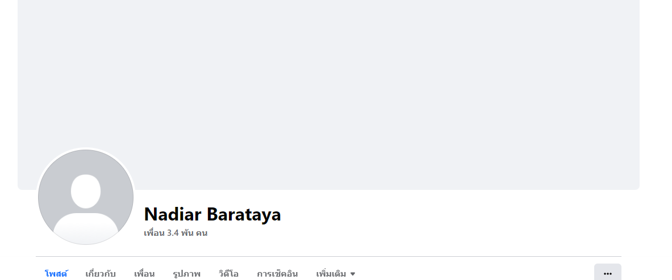Image resolution: width=672 pixels, height=280 pixels.
Task: Open the วิดีโอ tab
Action: pos(228,274)
